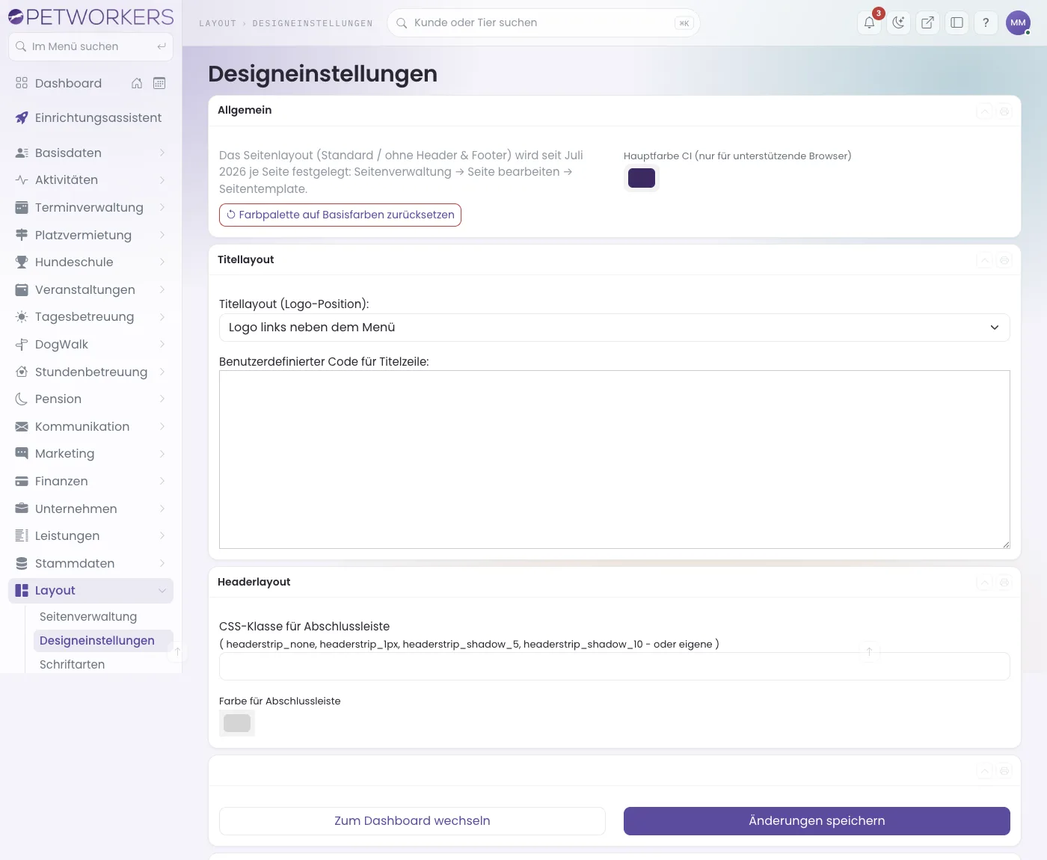Collapse the Allgemein section with its chevron
This screenshot has height=860, width=1047.
985,111
